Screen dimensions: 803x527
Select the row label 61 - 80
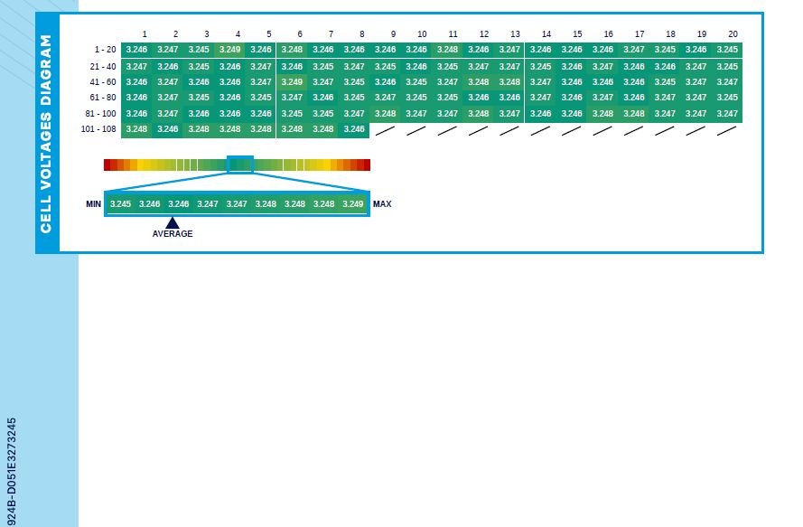click(103, 98)
